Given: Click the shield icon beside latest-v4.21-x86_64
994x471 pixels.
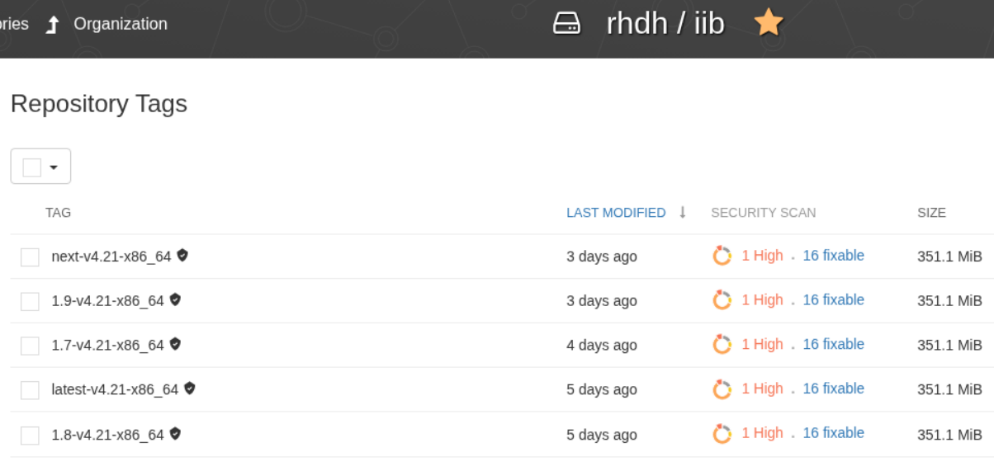Looking at the screenshot, I should [x=189, y=388].
